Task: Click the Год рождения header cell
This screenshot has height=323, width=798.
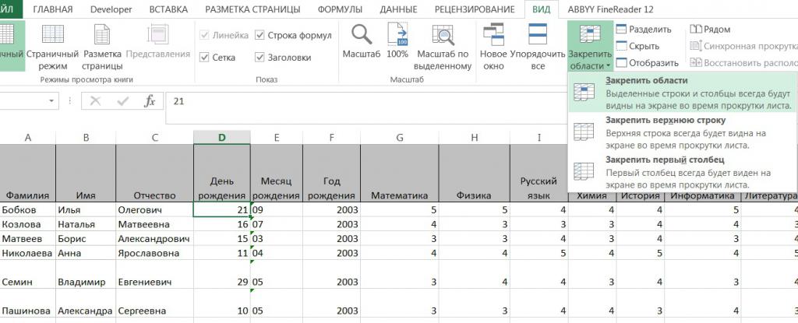Action: tap(331, 173)
